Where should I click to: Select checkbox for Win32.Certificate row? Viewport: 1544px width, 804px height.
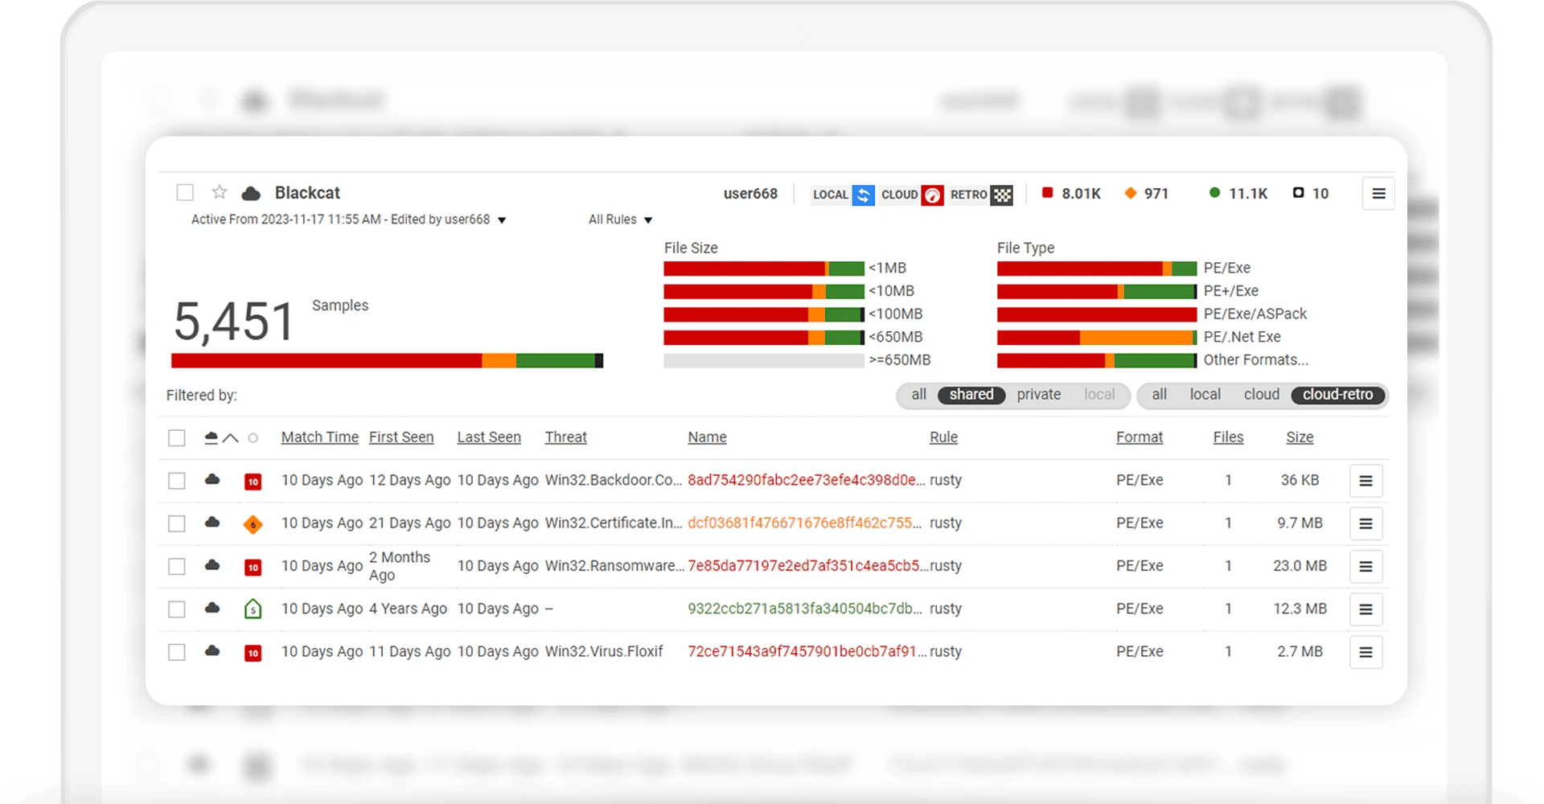(177, 523)
